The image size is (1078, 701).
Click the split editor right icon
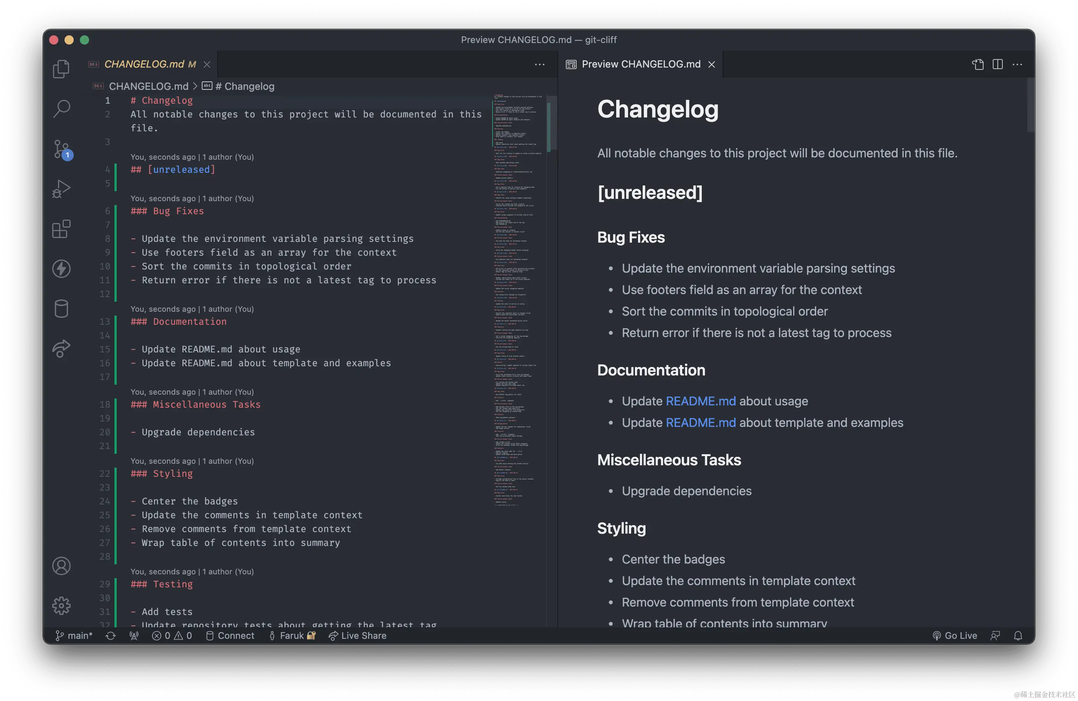(x=997, y=64)
